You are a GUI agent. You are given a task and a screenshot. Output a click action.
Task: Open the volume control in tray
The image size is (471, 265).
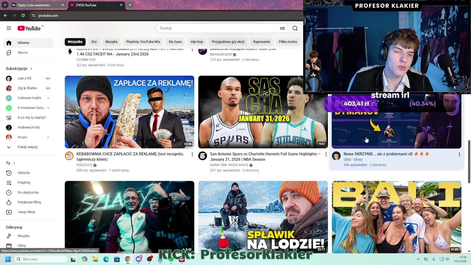[x=447, y=259]
